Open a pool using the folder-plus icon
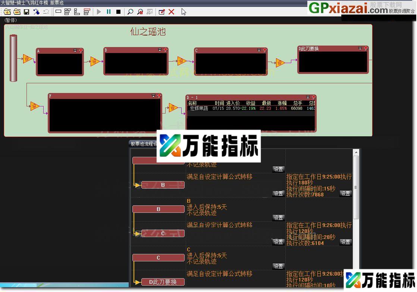Screen dimensions: 417x292 tap(7, 12)
